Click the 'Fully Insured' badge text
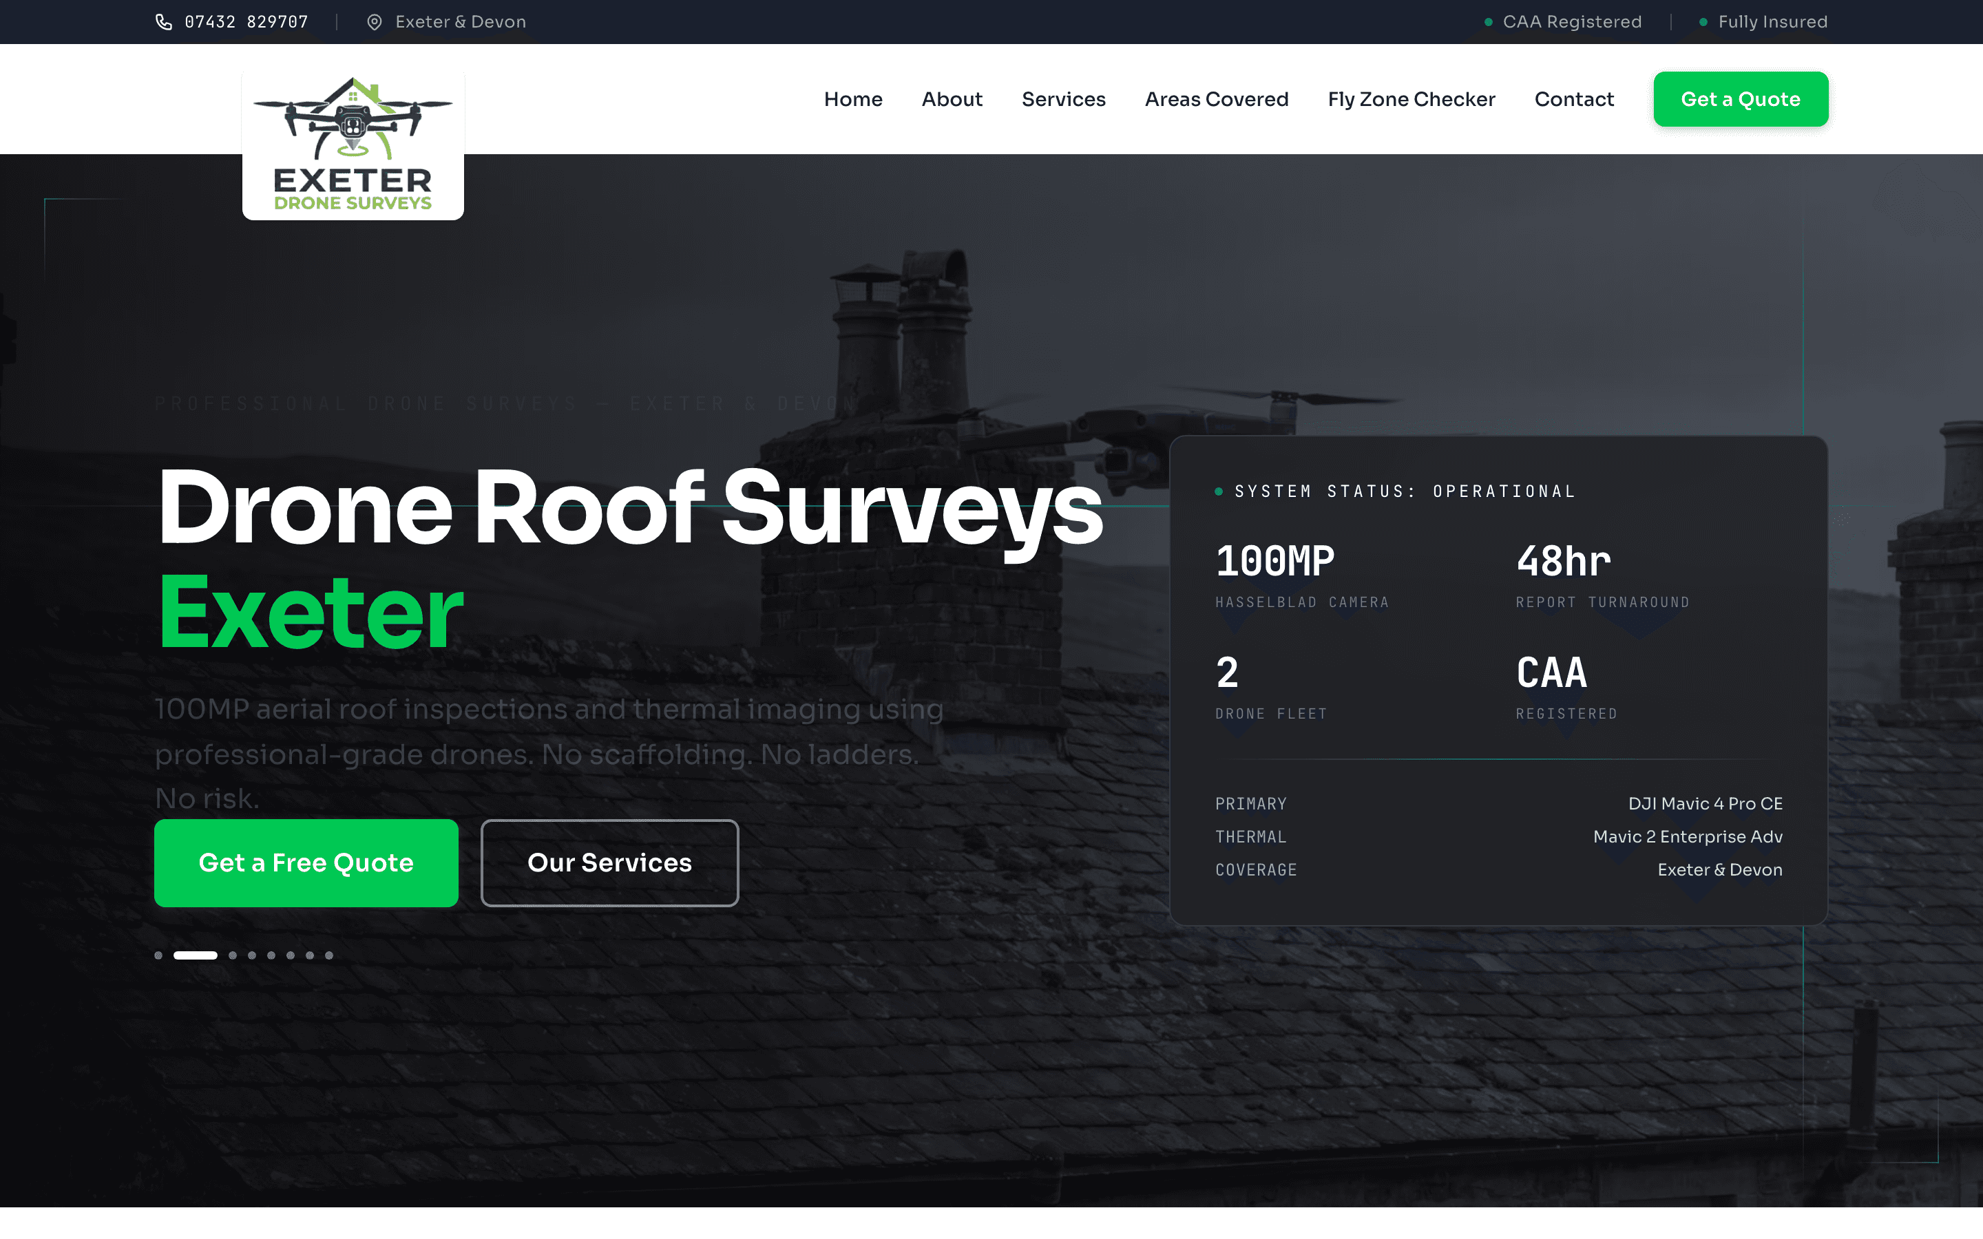1983x1239 pixels. (1773, 22)
